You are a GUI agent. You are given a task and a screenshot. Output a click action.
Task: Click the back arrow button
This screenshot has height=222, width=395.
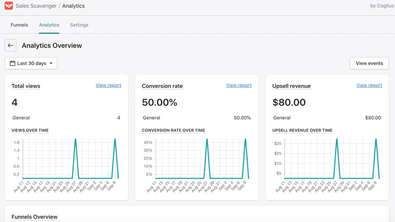10,45
